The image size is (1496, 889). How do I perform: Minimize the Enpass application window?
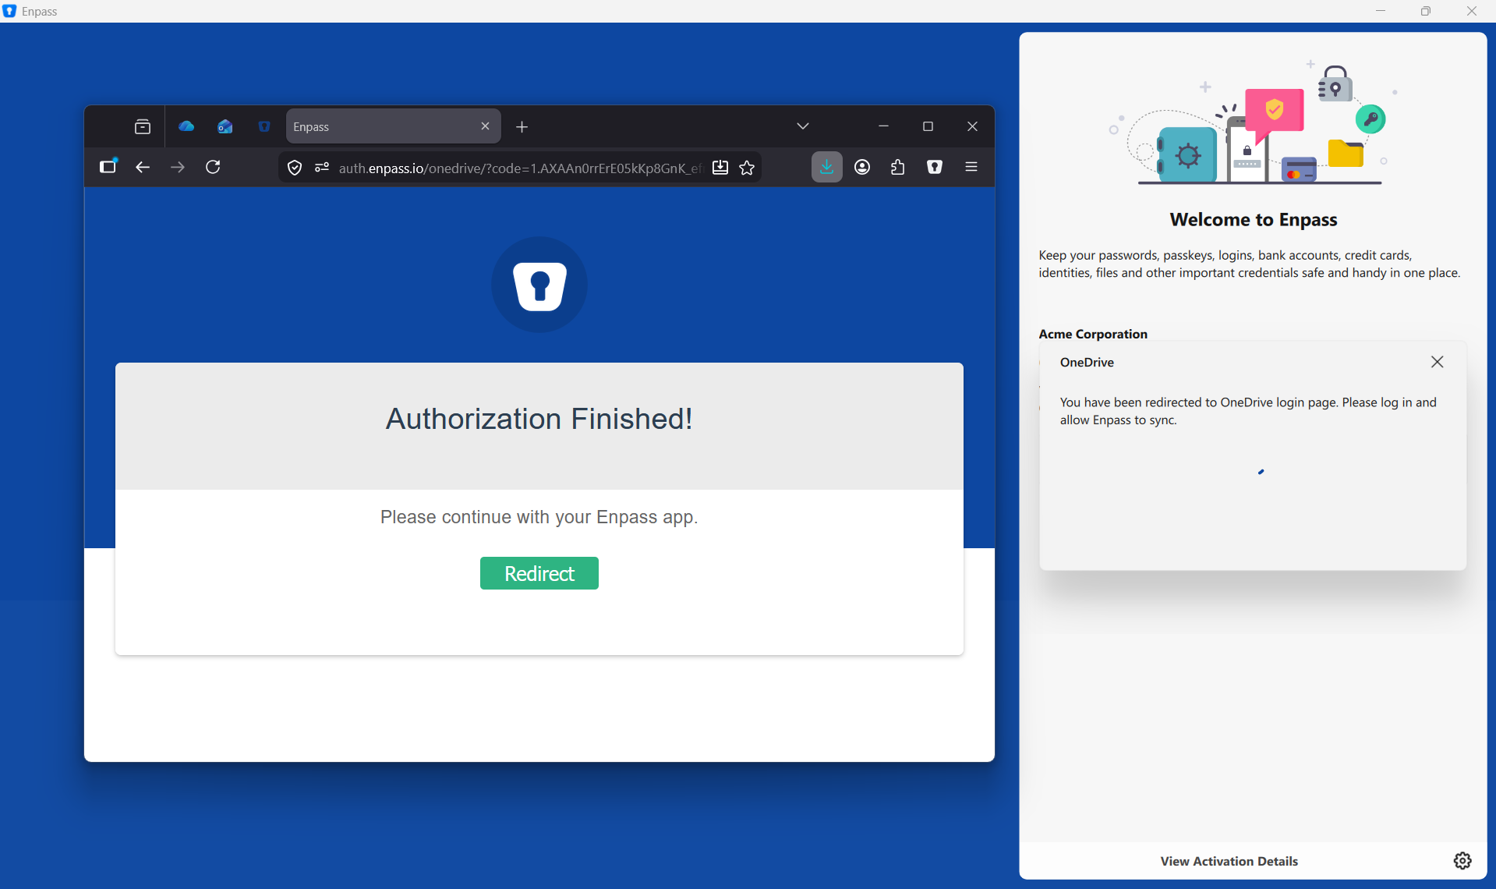[1381, 11]
